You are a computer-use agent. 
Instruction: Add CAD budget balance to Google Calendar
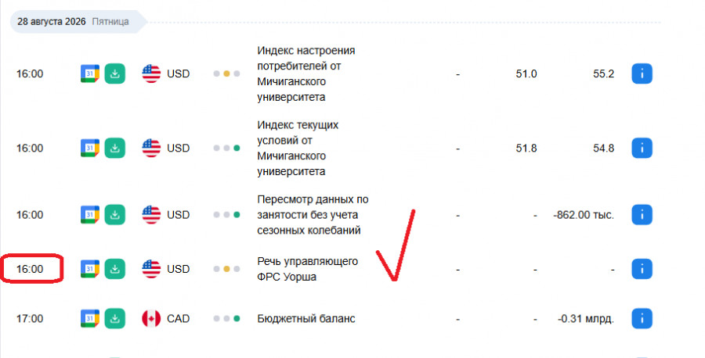coord(90,318)
